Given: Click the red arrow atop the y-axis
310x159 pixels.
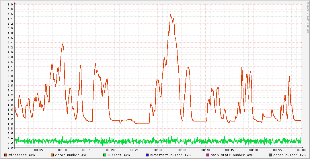Looking at the screenshot, I should [15, 3].
